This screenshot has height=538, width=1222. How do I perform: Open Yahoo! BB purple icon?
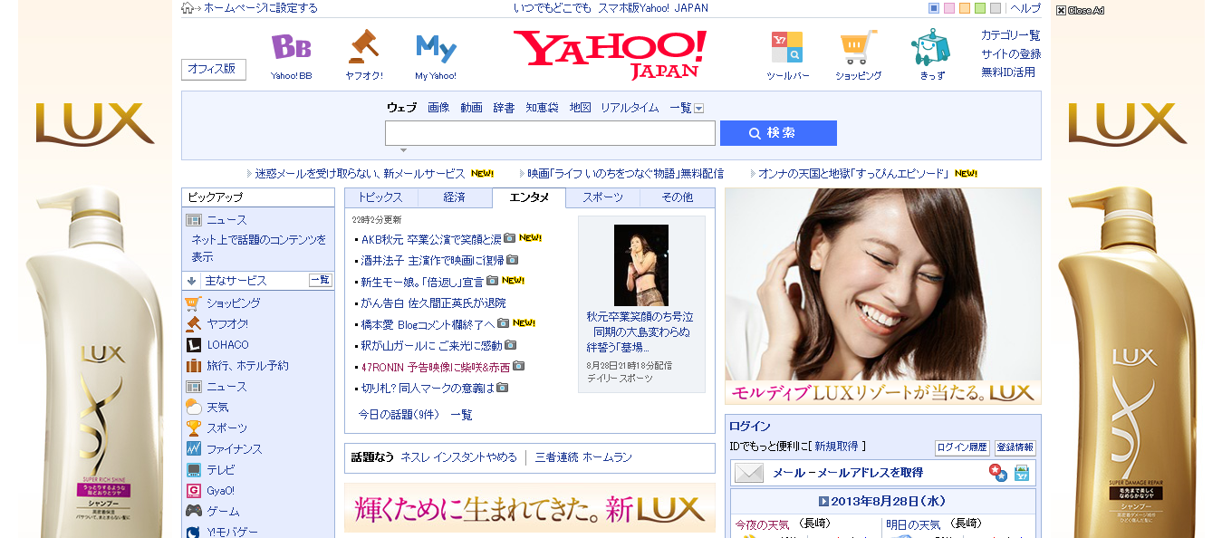point(291,47)
